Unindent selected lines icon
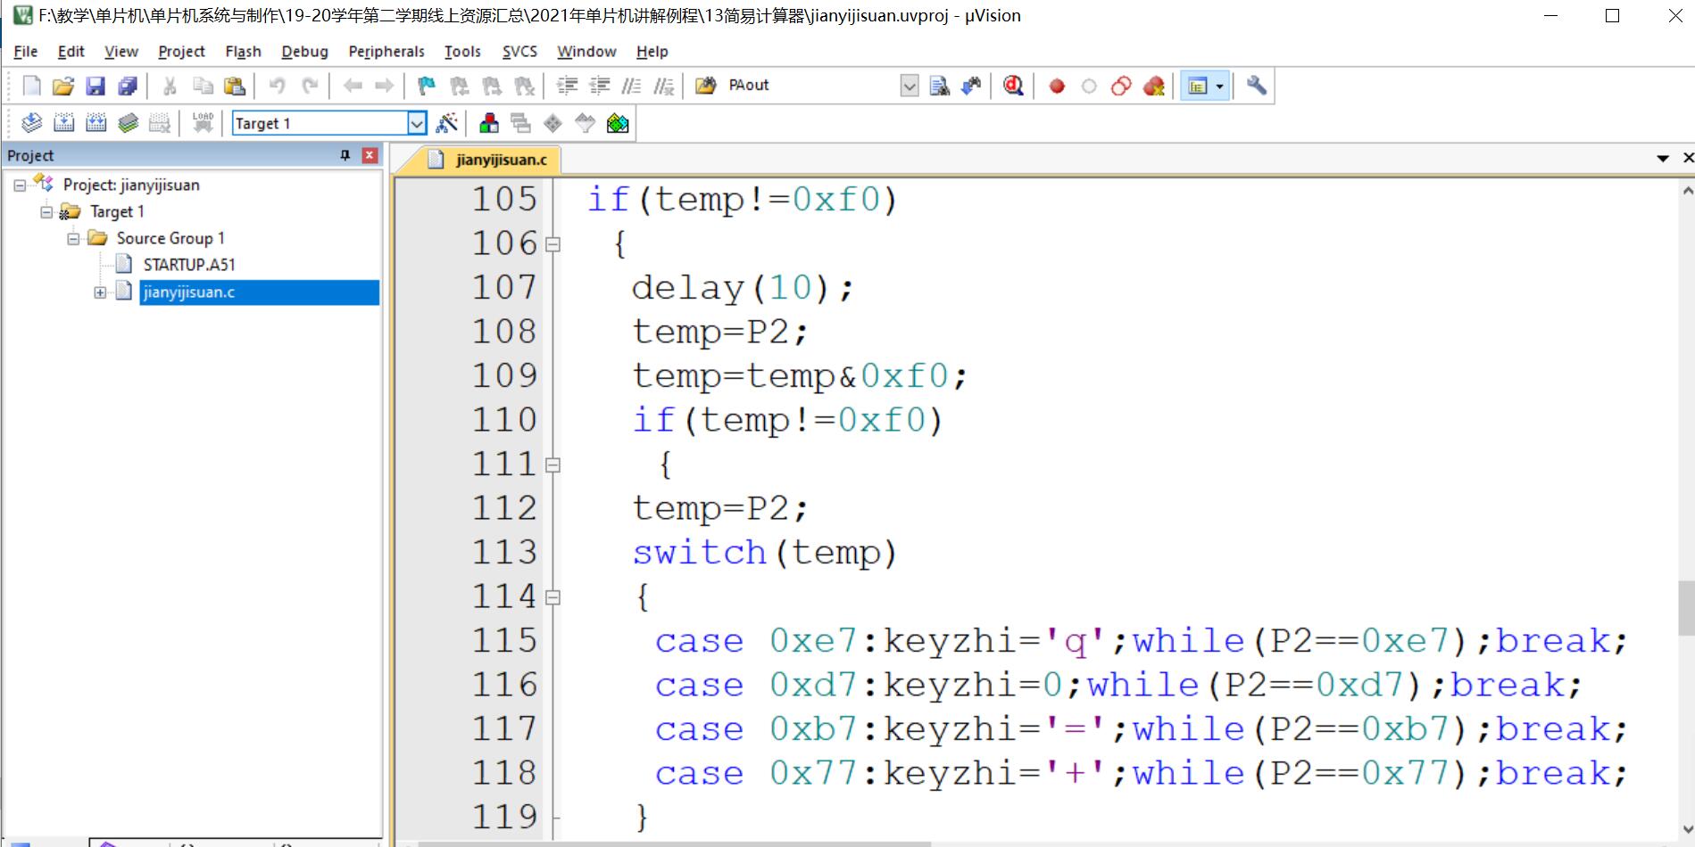Screen dimensions: 1695x847 click(x=600, y=86)
